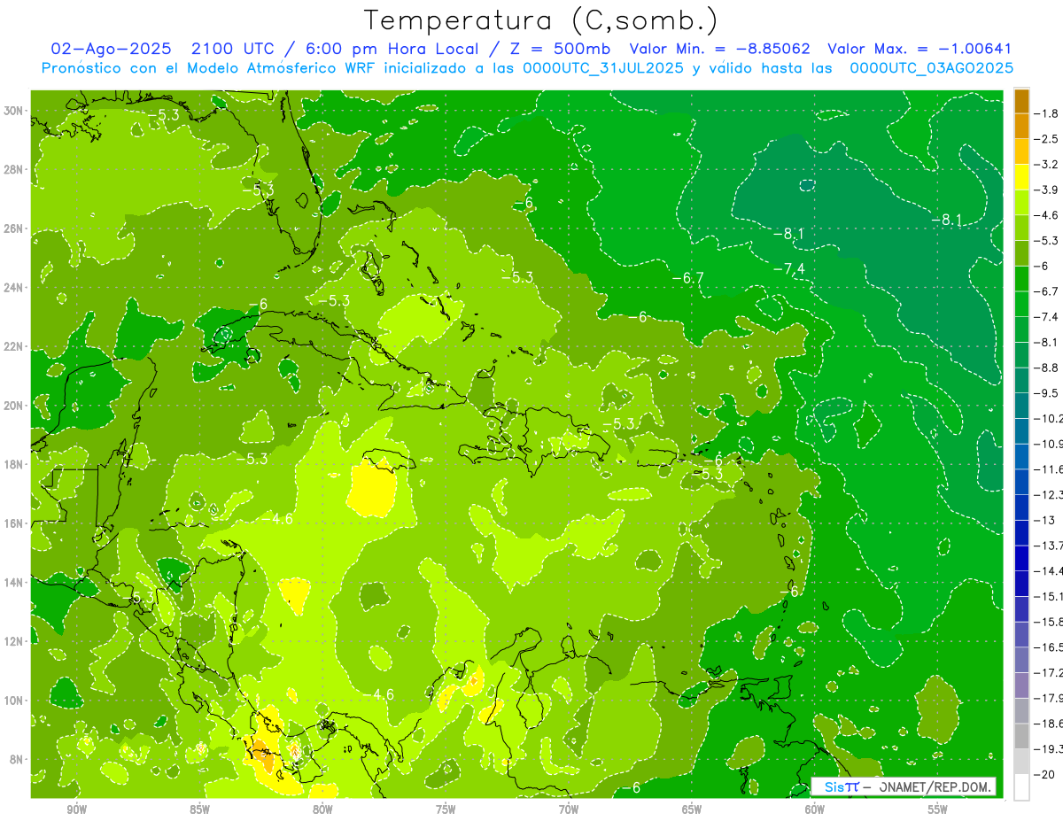Select the purple swatch above -17.9
The height and width of the screenshot is (821, 1063).
point(1021,685)
